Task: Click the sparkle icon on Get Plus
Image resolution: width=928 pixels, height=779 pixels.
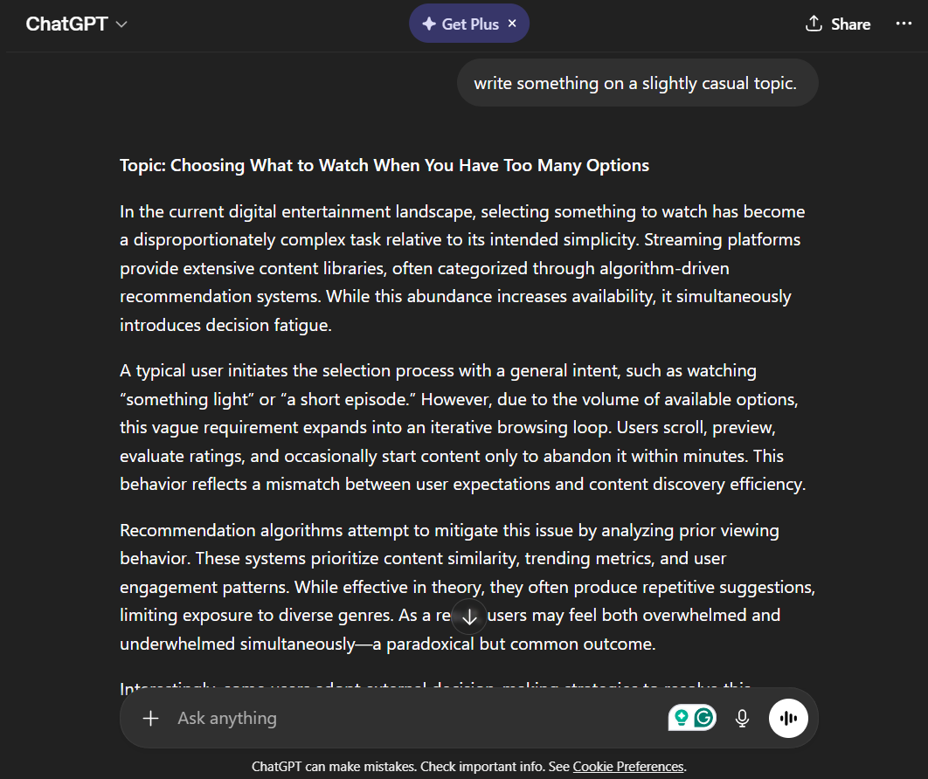Action: pos(429,24)
